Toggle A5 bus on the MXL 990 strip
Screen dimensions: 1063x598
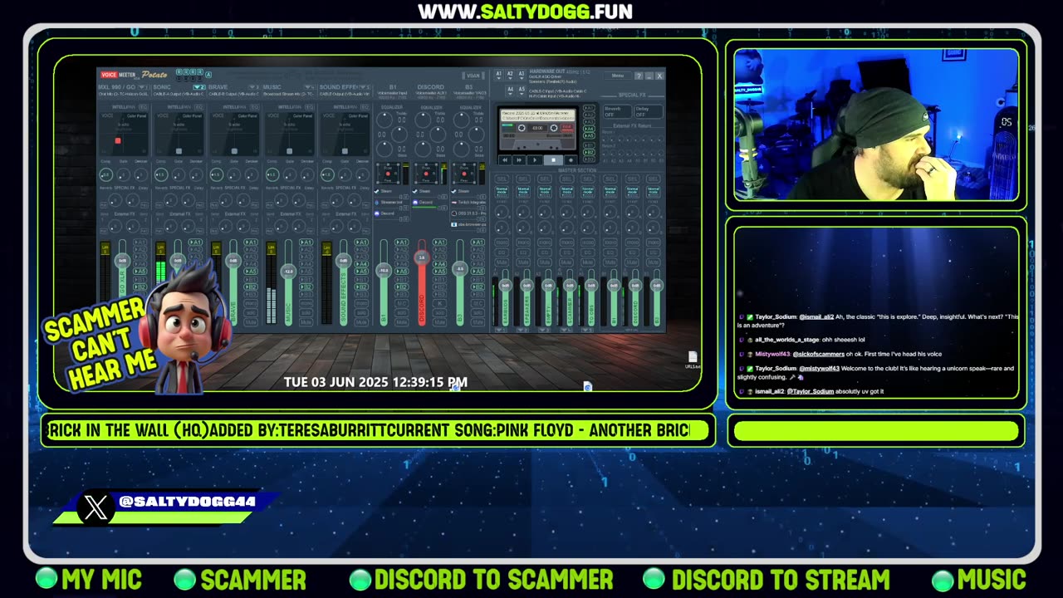point(140,272)
